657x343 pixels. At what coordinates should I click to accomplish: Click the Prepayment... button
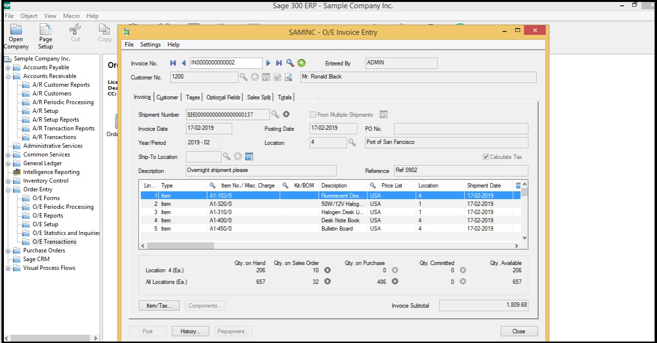tap(233, 331)
